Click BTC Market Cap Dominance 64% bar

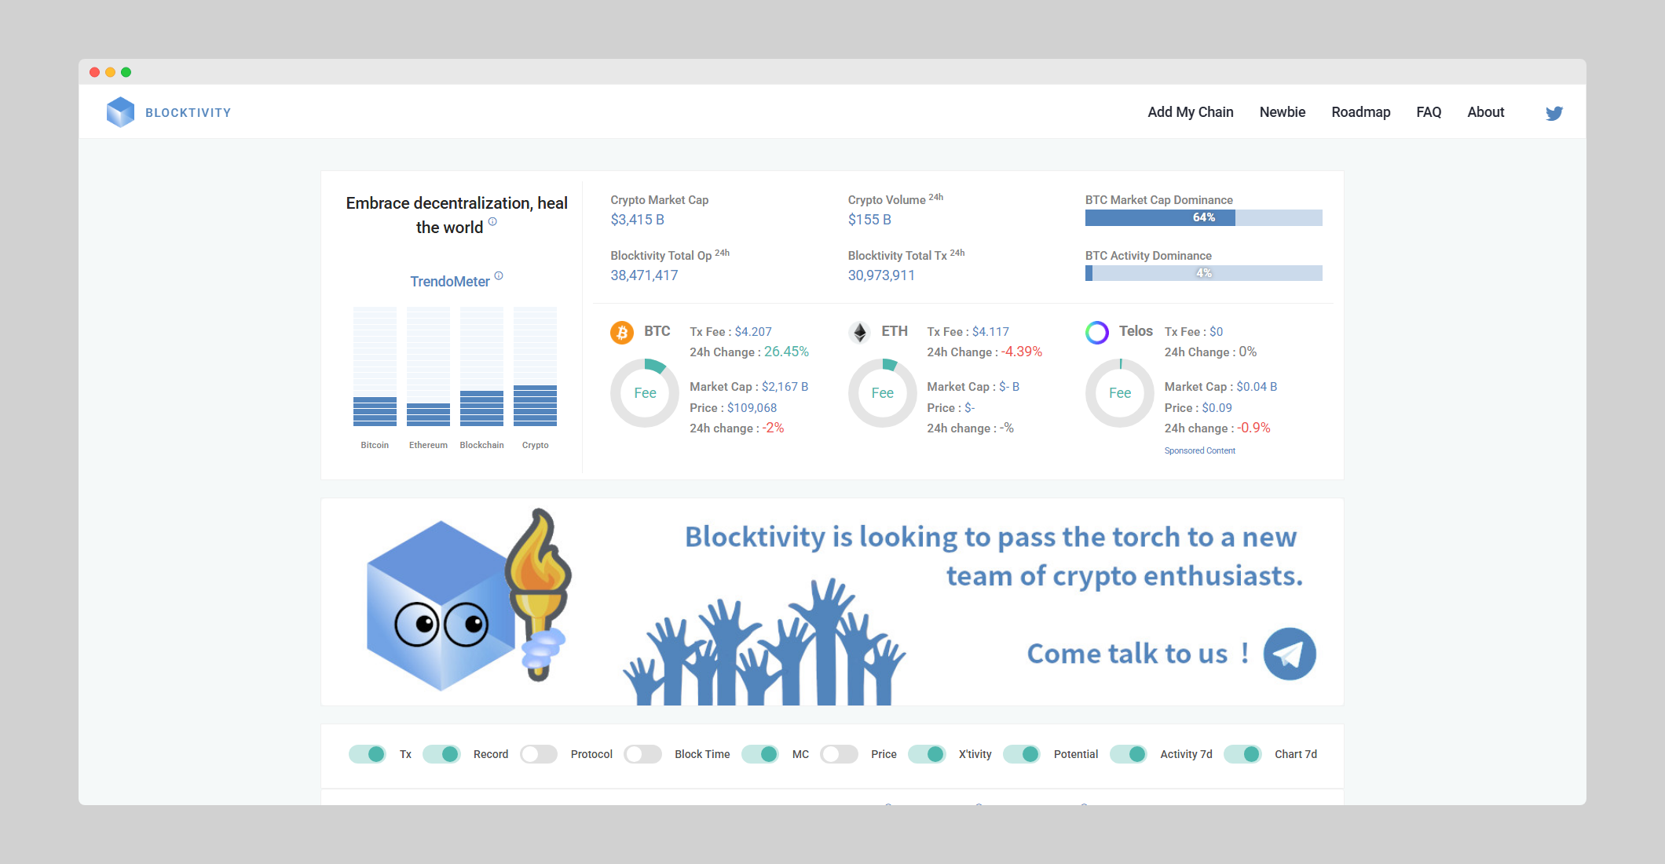pyautogui.click(x=1203, y=217)
